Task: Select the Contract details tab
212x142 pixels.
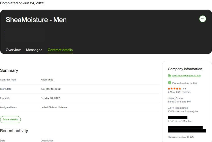Action: coord(60,50)
